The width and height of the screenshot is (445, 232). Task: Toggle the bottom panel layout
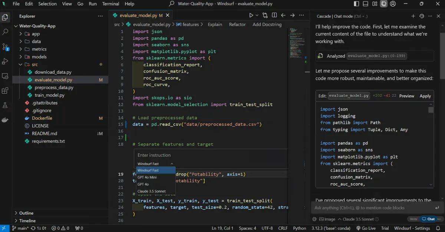365,4
